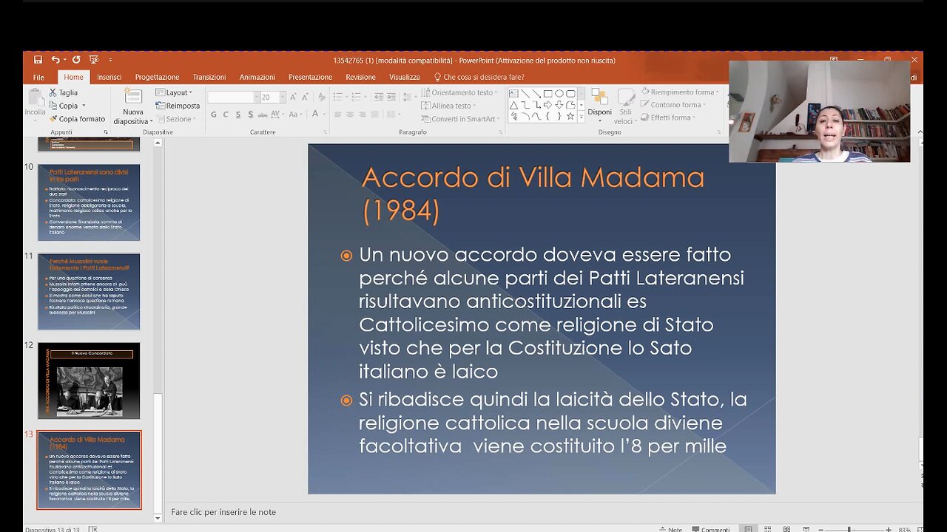The image size is (947, 532).
Task: Add a Nuova diapositiva
Action: point(133,107)
